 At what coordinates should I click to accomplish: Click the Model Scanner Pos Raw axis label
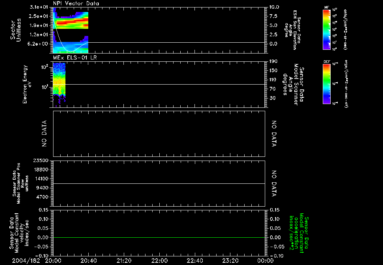(21, 183)
